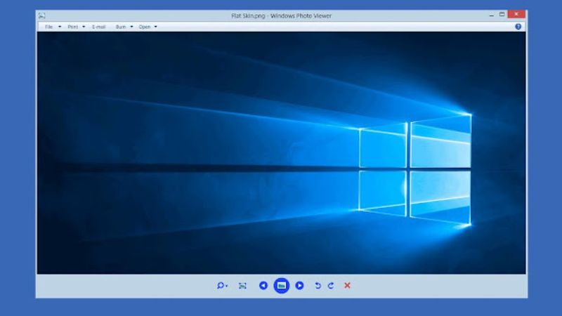Image resolution: width=562 pixels, height=316 pixels.
Task: Start the slideshow with the center button
Action: coord(282,285)
